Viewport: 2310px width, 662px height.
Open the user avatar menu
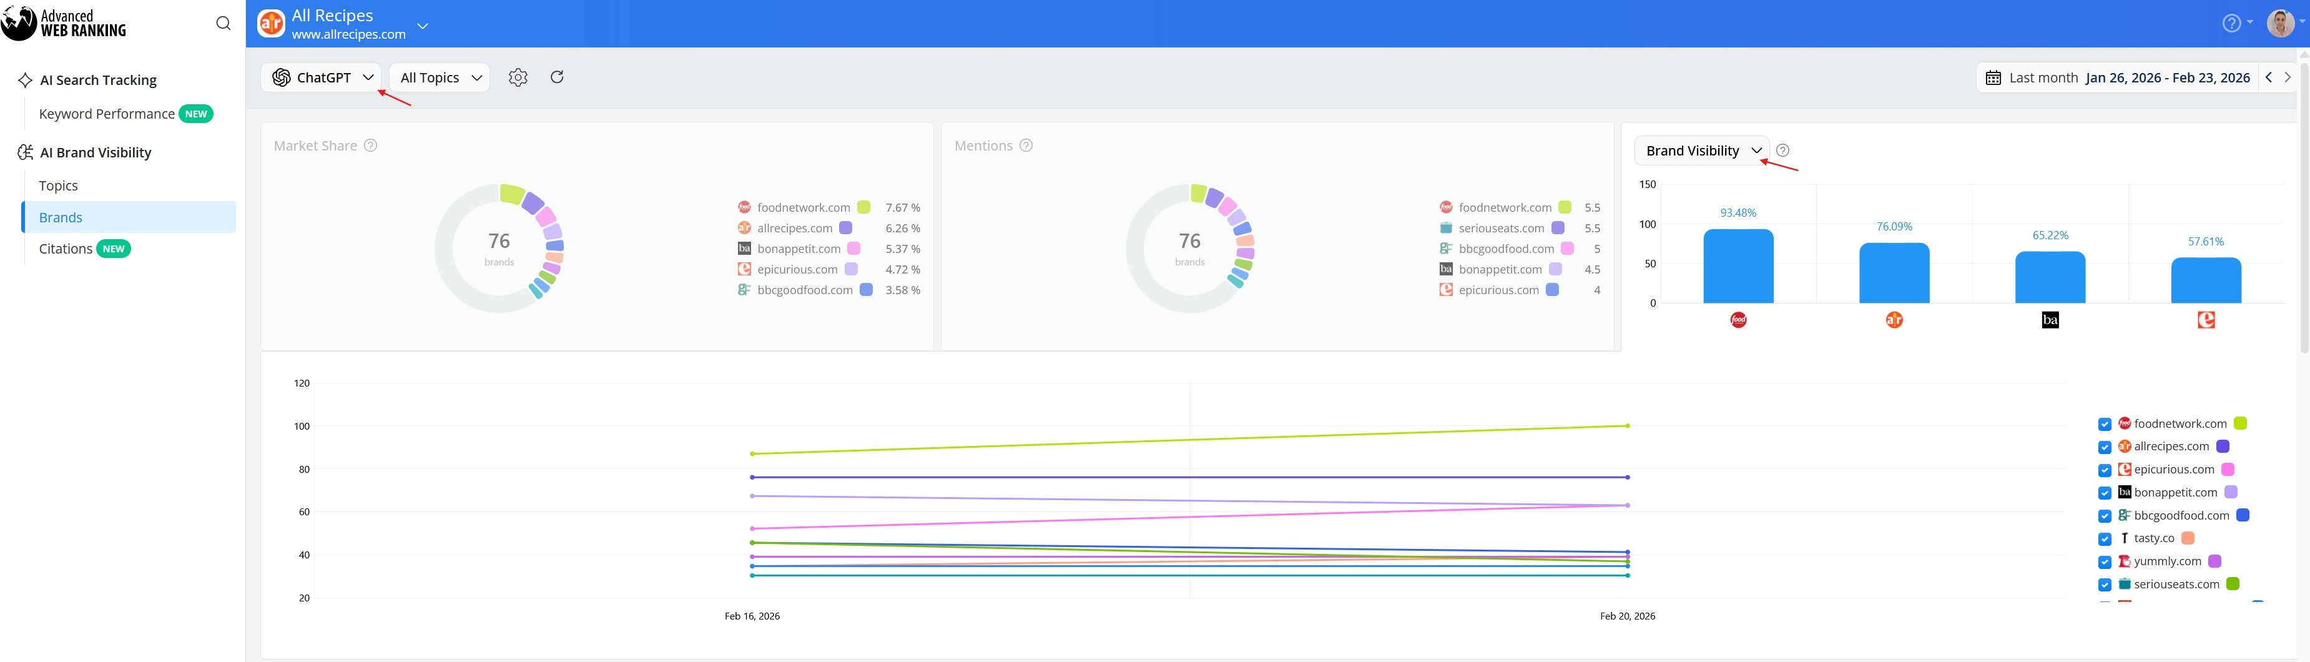pos(2281,23)
